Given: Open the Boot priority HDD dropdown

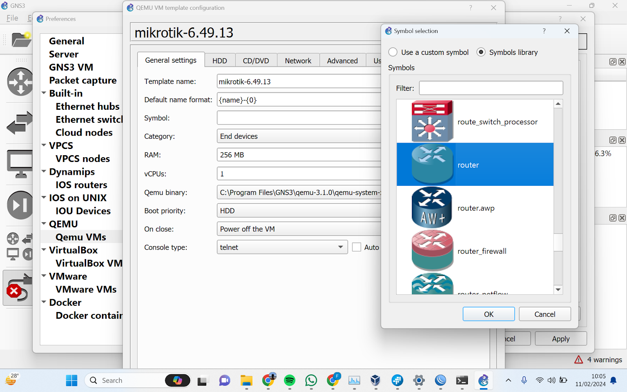Looking at the screenshot, I should click(x=299, y=211).
